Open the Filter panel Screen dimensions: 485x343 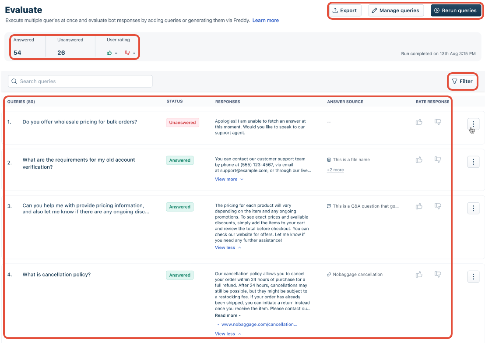[x=462, y=81]
